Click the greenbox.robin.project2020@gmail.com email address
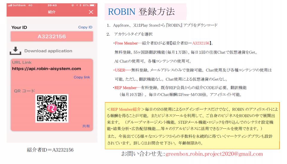This screenshot has width=287, height=164. [214, 154]
